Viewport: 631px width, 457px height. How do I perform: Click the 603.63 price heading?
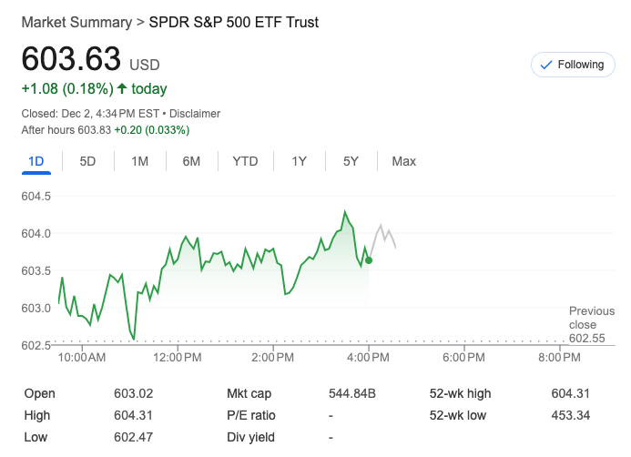pos(71,59)
